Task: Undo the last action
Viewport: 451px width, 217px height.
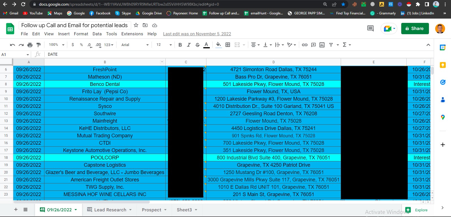Action: click(12, 45)
